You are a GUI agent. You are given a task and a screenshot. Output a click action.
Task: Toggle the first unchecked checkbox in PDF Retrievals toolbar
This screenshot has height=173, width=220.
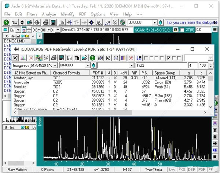[146, 58]
